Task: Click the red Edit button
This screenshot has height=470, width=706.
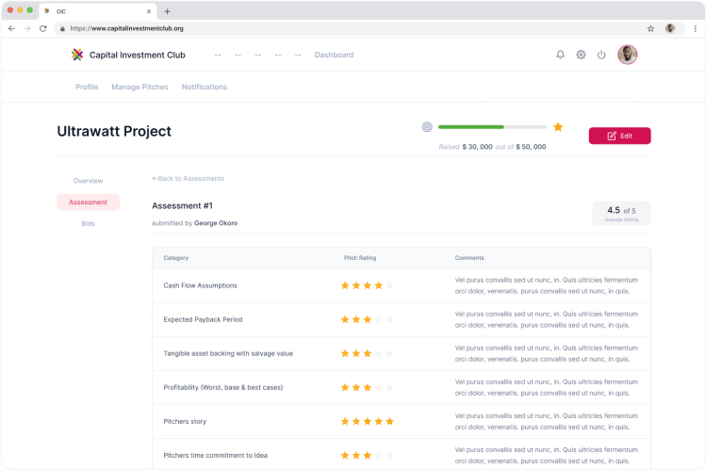Action: [x=619, y=136]
